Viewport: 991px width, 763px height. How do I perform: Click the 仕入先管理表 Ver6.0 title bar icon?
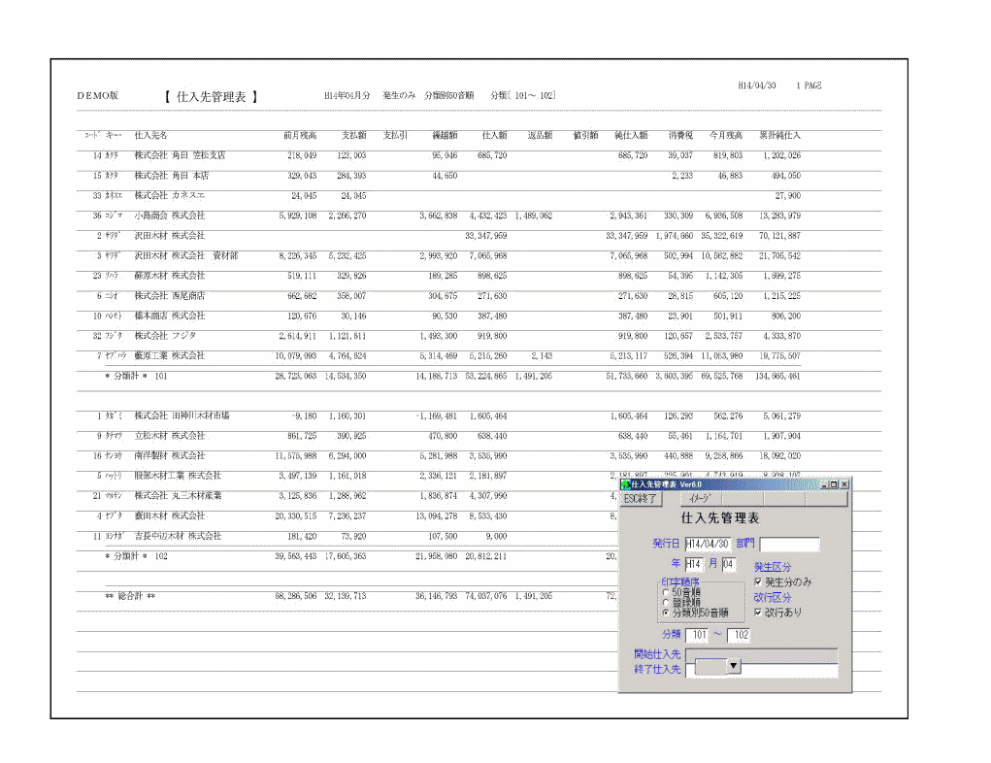(626, 484)
